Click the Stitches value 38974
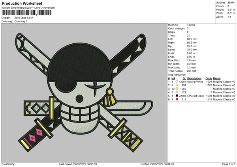The height and width of the screenshot is (167, 237). [231, 3]
